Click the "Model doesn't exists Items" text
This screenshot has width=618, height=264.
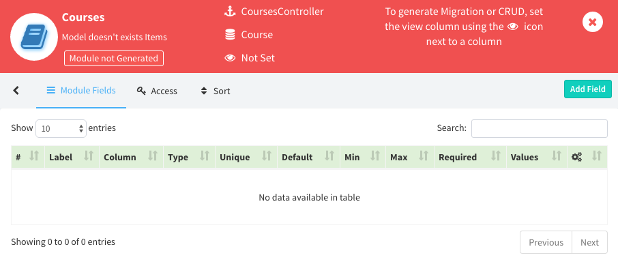pos(115,38)
